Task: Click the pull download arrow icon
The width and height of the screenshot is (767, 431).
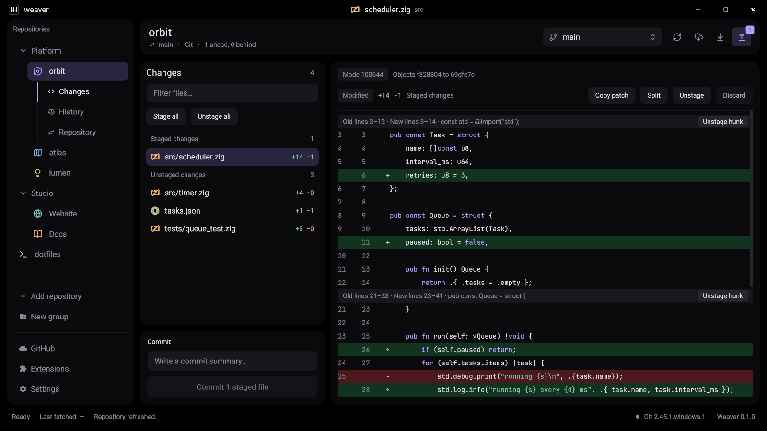Action: (720, 37)
